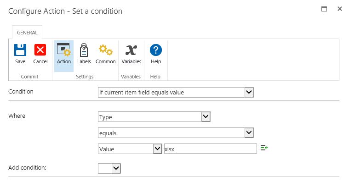Viewport: 349px width, 182px height.
Task: Click the 'If current item field equals value' box
Action: coord(176,92)
